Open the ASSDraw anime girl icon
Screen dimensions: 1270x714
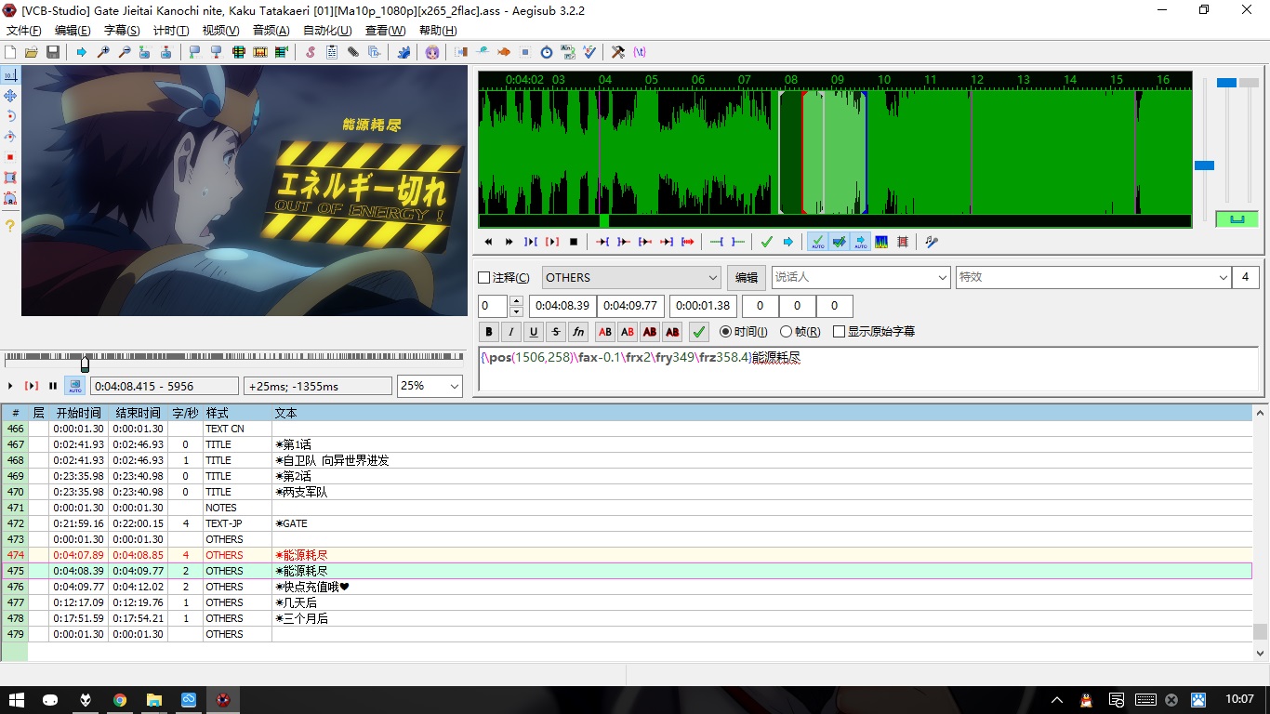432,52
